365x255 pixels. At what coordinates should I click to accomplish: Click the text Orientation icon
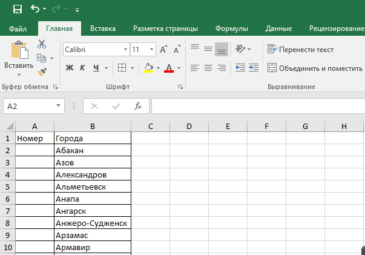(240, 49)
